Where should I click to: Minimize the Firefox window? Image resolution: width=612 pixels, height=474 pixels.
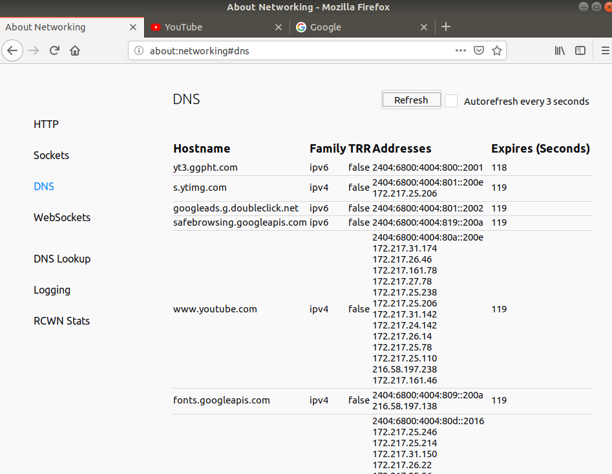point(584,7)
